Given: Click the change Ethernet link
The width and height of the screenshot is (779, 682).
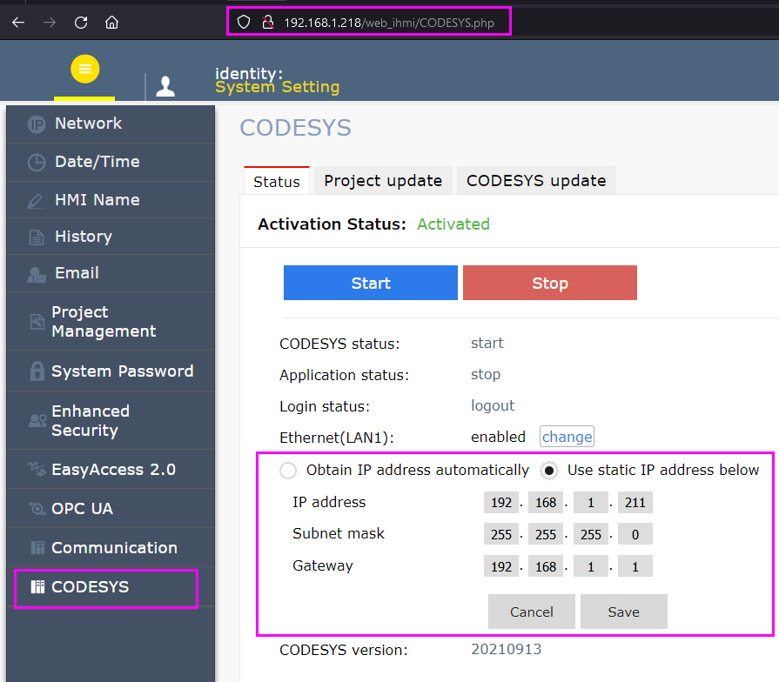Looking at the screenshot, I should point(567,437).
